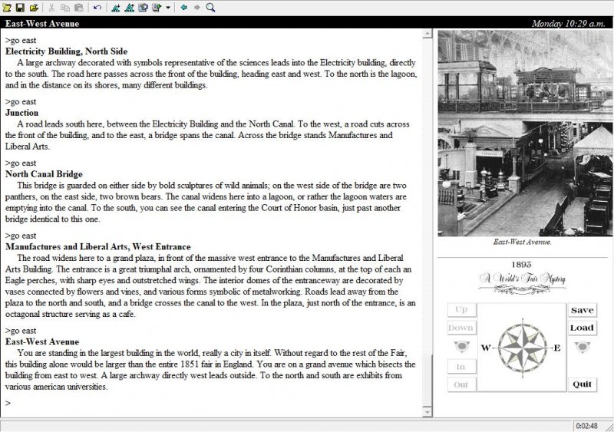The width and height of the screenshot is (614, 432).
Task: Click the Load button
Action: 583,328
